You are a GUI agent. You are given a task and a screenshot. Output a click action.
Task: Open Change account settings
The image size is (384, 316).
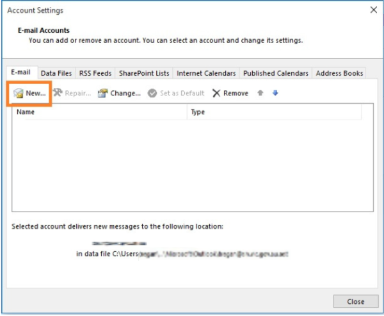click(x=102, y=94)
